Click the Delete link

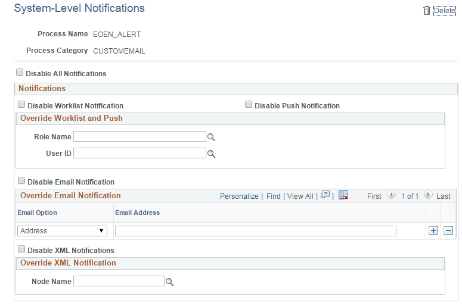[x=445, y=11]
